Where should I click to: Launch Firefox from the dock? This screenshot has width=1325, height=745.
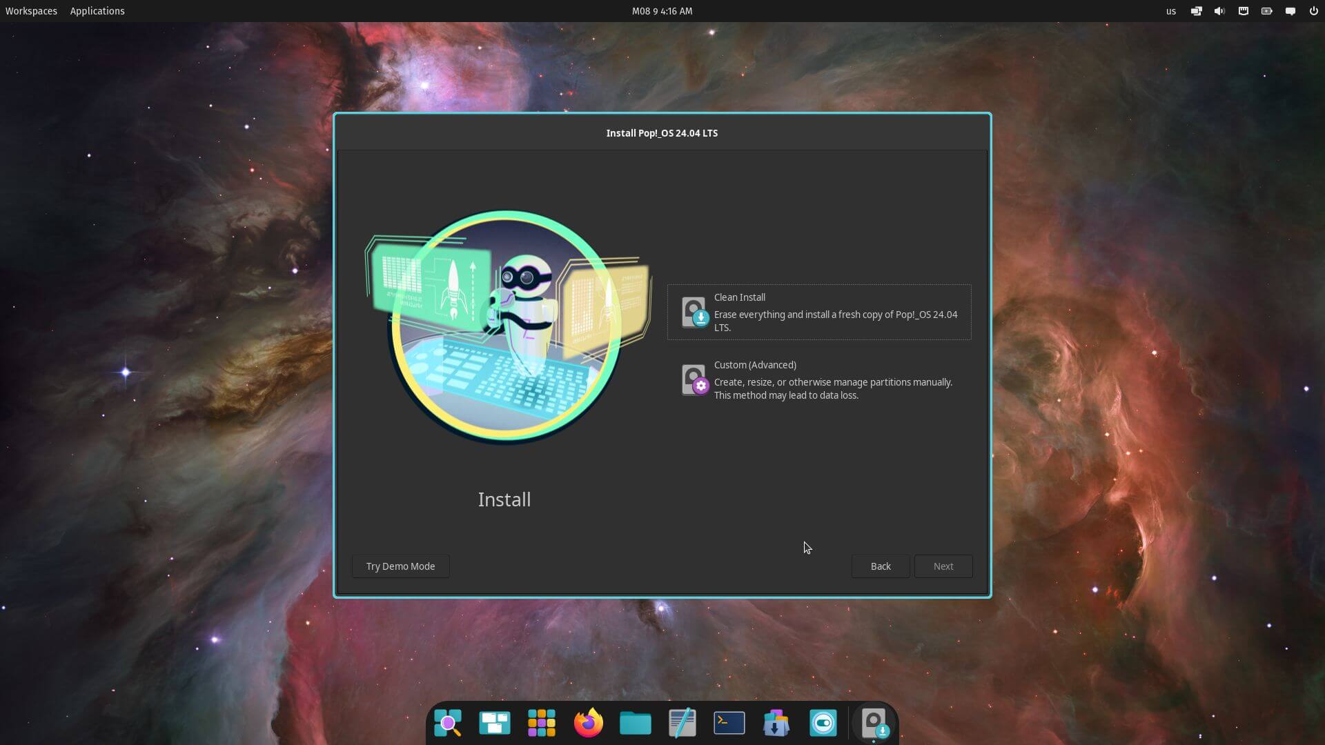click(x=589, y=723)
